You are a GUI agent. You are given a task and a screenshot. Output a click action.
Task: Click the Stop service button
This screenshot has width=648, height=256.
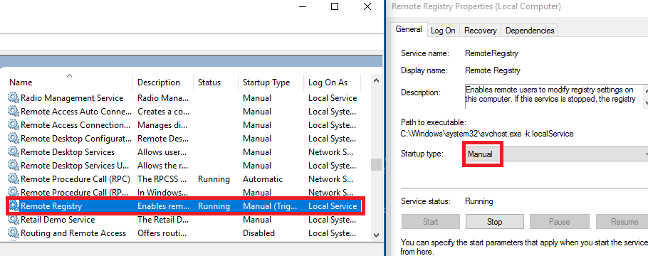tap(495, 222)
